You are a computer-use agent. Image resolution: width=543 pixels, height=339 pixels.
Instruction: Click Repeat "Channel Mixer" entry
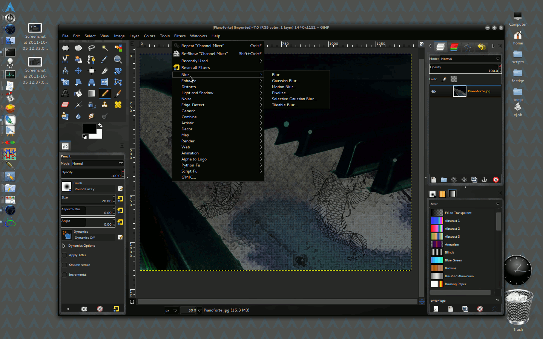click(x=218, y=46)
